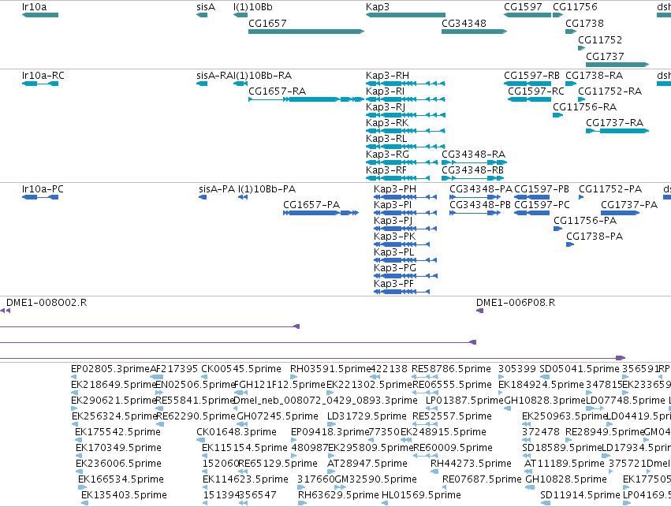Select the CG1597-PC protein label
Screen dimensions: 671x507
coord(542,205)
